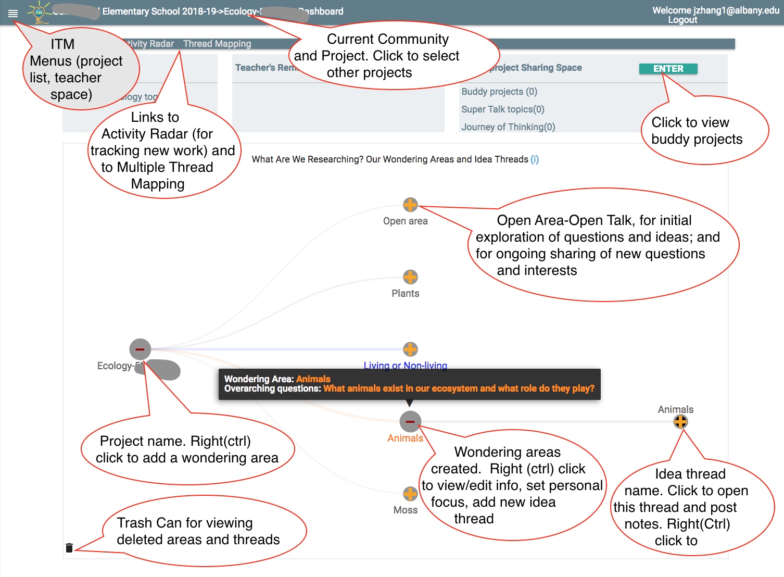Expand the Living or Non-living area
The width and height of the screenshot is (784, 577).
point(410,349)
